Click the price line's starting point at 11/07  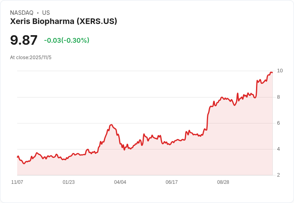[x=17, y=157]
